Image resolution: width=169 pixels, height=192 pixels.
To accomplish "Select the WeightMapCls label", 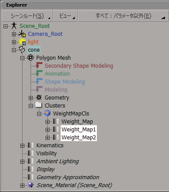I will pyautogui.click(x=71, y=114).
